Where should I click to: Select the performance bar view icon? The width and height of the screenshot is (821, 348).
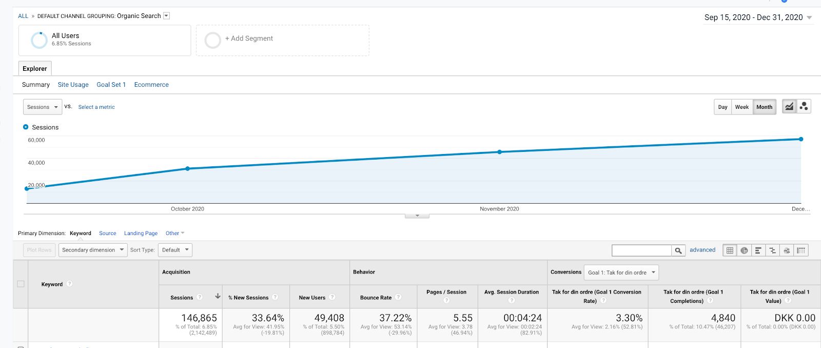[x=758, y=250]
